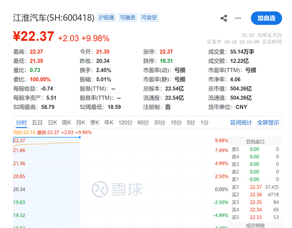Click the 可卖空 tag
292x228 pixels.
pyautogui.click(x=149, y=18)
